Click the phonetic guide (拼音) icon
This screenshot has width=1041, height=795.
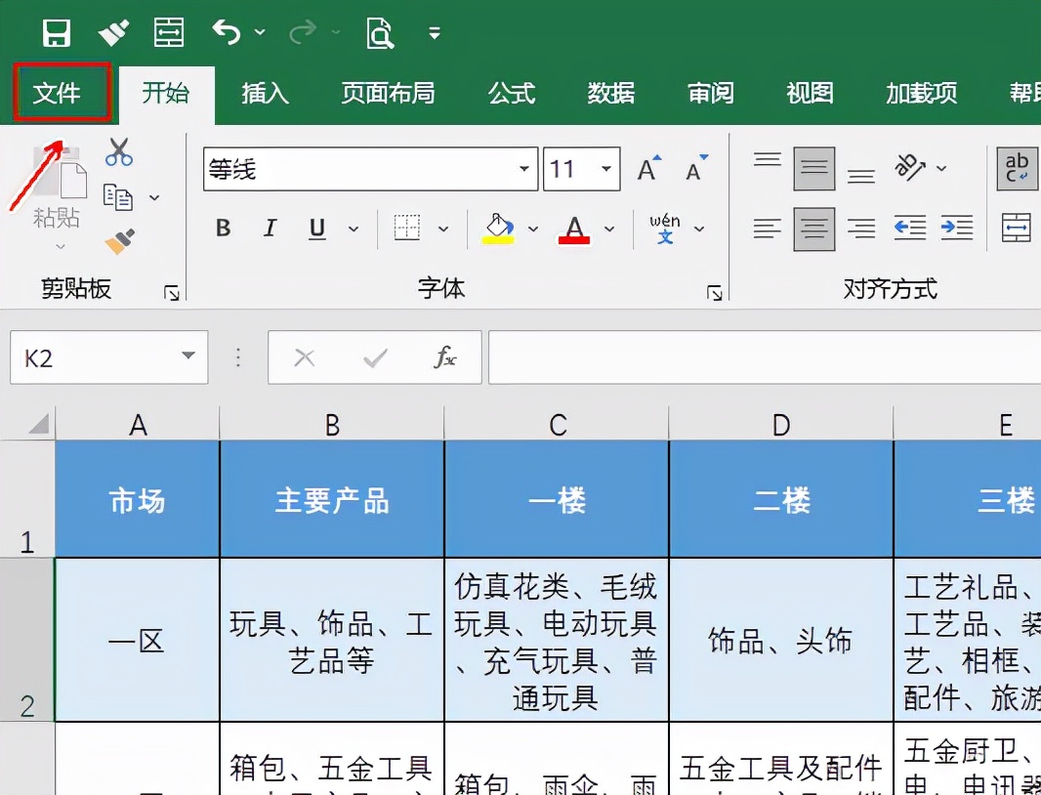[x=665, y=229]
